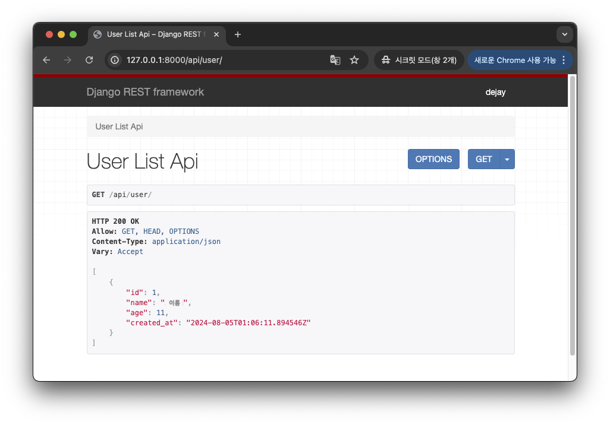Open the Django REST framework brand link
The image size is (610, 425).
tap(145, 92)
